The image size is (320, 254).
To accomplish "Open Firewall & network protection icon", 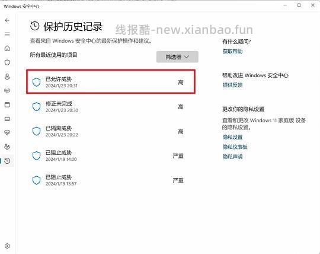I will coord(7,91).
